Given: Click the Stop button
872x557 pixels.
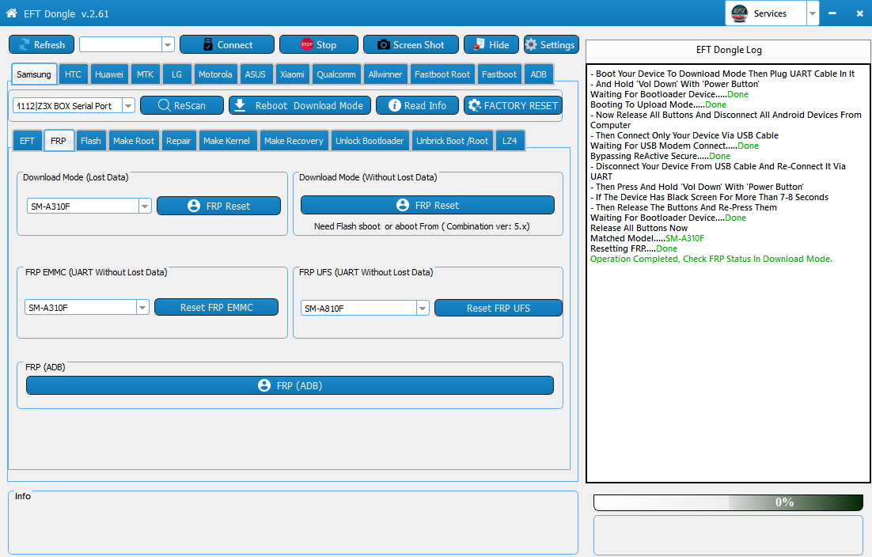Looking at the screenshot, I should coord(319,44).
